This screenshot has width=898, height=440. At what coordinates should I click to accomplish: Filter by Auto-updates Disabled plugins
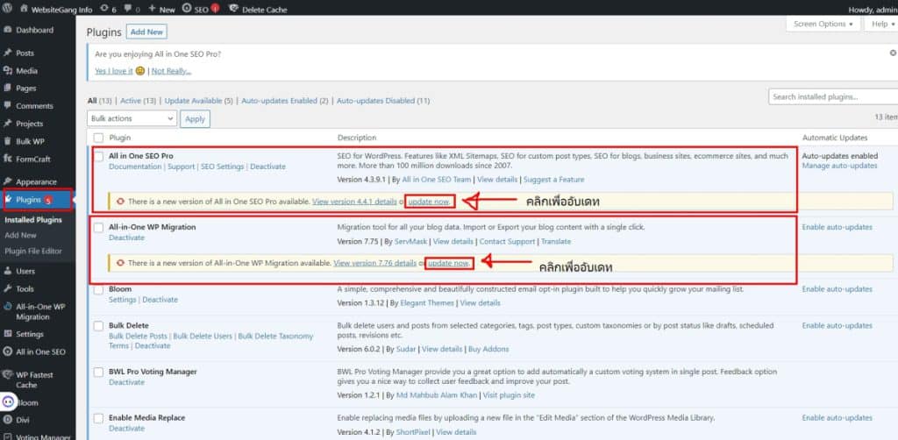(383, 101)
